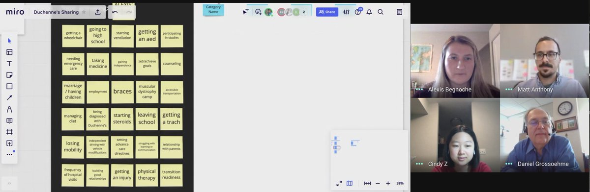
Task: Click the Export board icon
Action: click(98, 12)
